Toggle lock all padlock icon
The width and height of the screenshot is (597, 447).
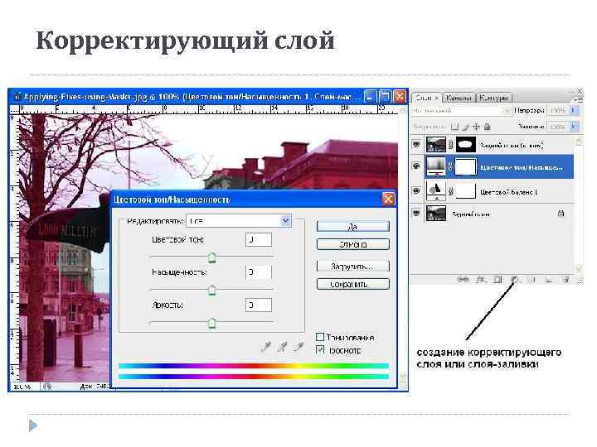point(488,126)
